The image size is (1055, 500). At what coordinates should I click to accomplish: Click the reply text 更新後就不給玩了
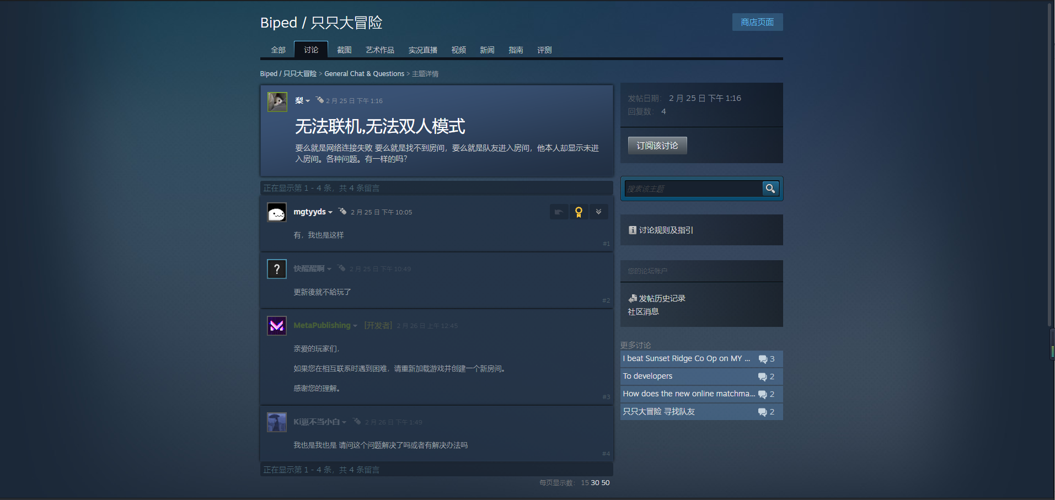point(322,292)
